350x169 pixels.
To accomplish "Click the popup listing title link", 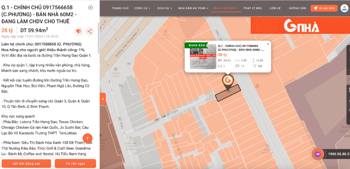I will point(241,48).
